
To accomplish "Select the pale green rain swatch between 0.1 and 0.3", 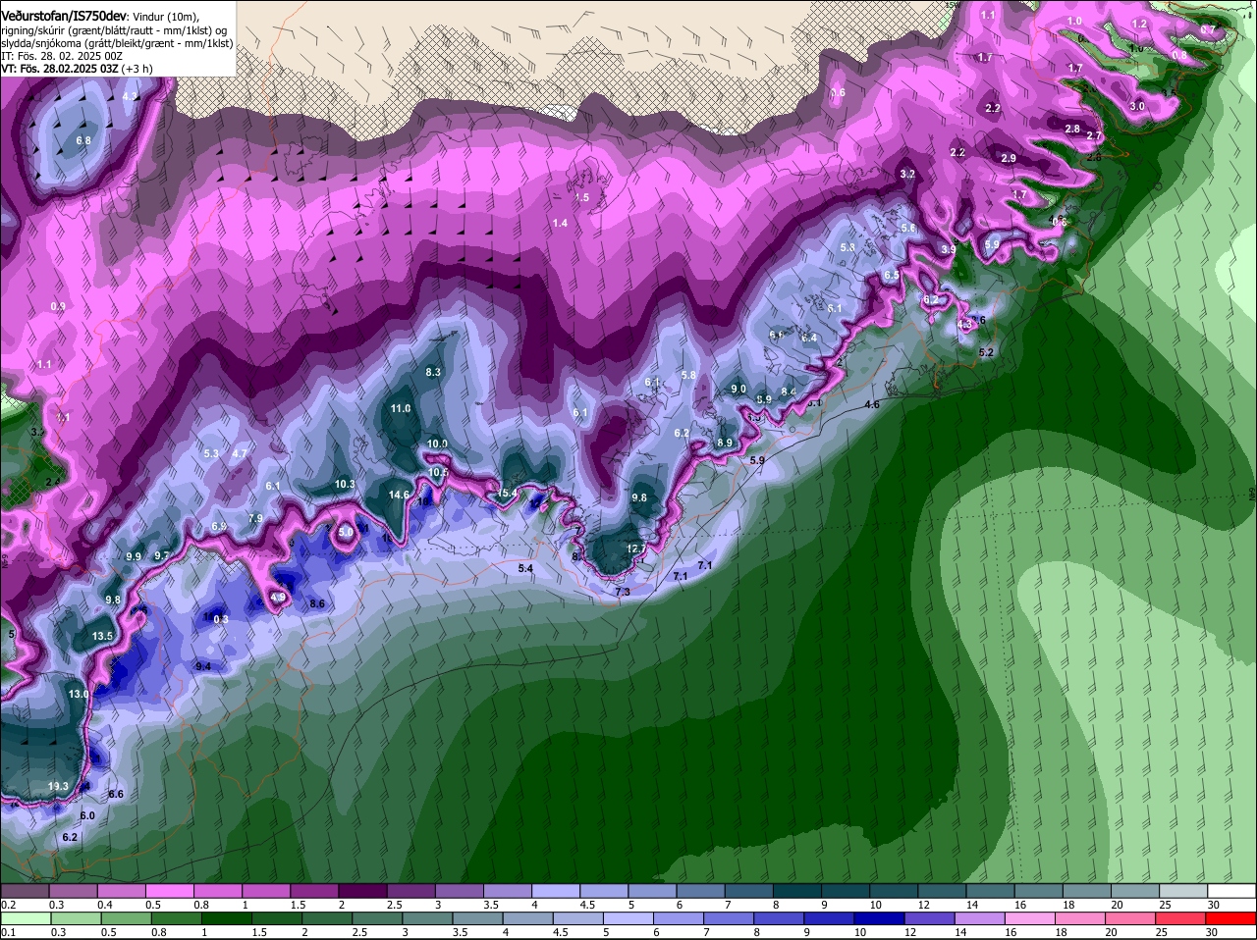I will [25, 918].
